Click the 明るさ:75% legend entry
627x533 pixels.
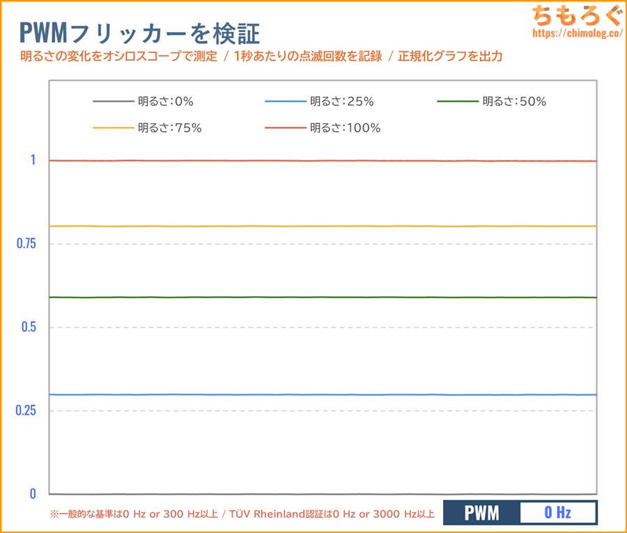(169, 128)
